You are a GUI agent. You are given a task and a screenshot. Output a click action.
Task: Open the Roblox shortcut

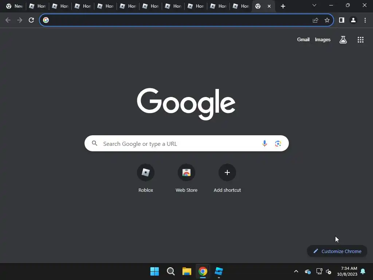pos(146,178)
